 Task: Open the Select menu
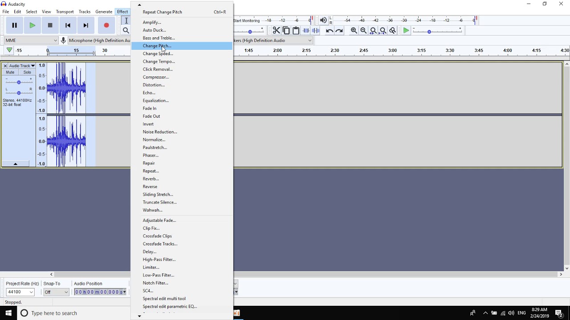coord(32,12)
